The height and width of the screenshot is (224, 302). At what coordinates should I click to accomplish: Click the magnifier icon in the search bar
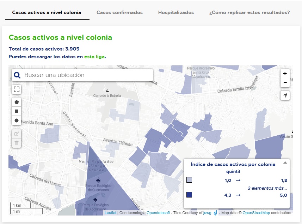pyautogui.click(x=17, y=75)
